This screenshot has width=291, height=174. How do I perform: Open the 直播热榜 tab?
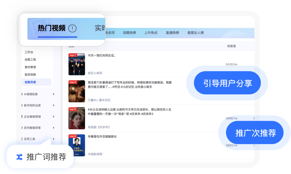(172, 33)
